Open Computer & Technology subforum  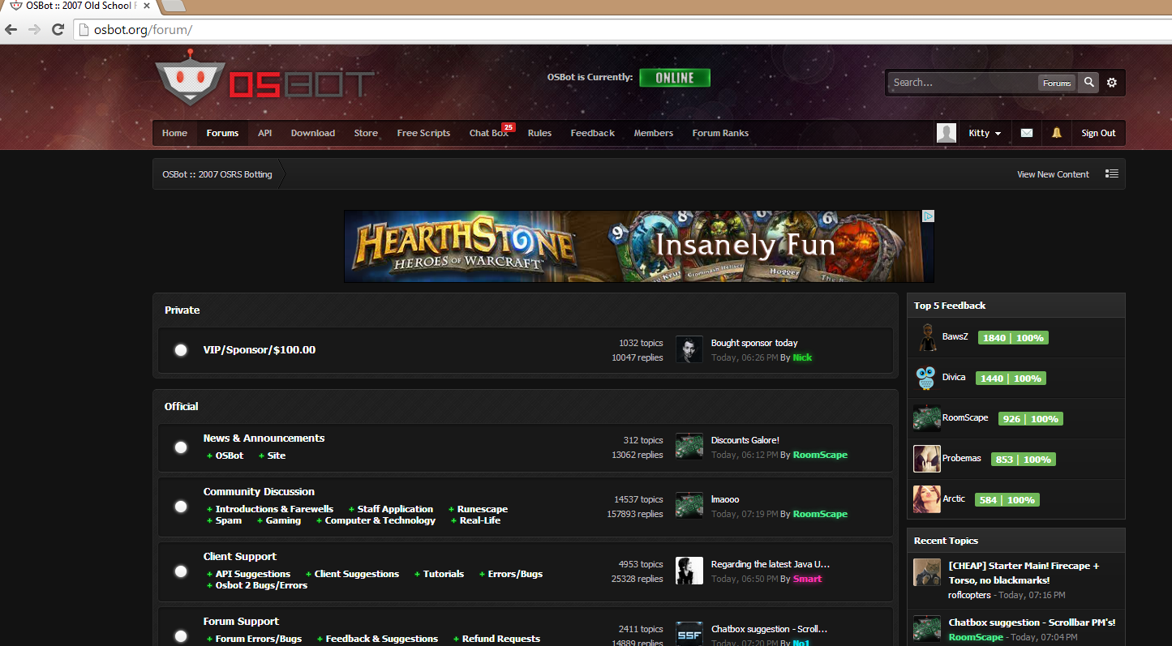point(380,520)
